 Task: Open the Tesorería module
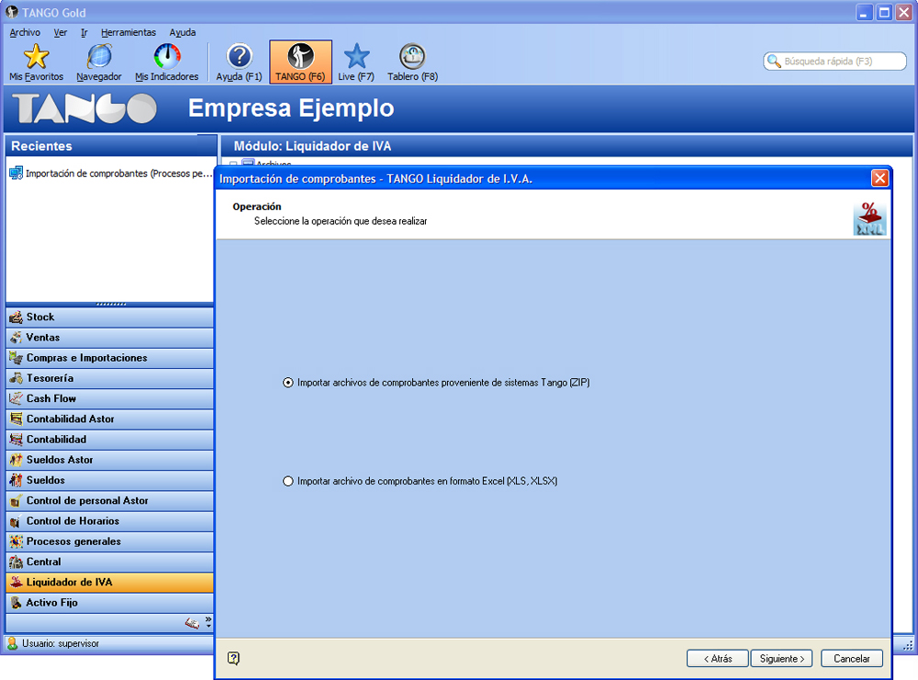pos(109,379)
